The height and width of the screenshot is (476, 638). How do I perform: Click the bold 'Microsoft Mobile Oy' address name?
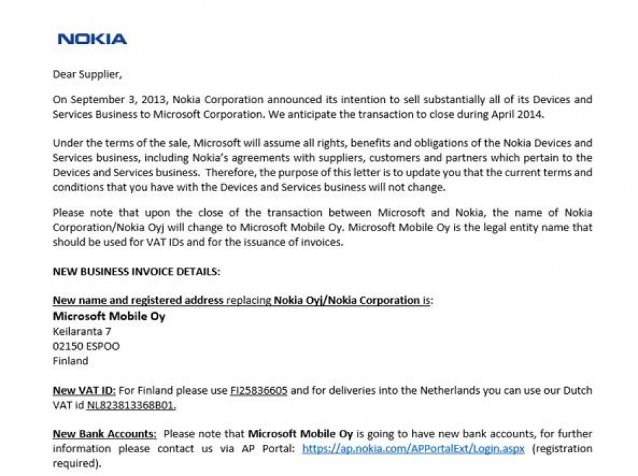pos(109,316)
